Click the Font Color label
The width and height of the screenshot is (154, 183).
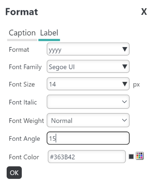[x=24, y=157]
